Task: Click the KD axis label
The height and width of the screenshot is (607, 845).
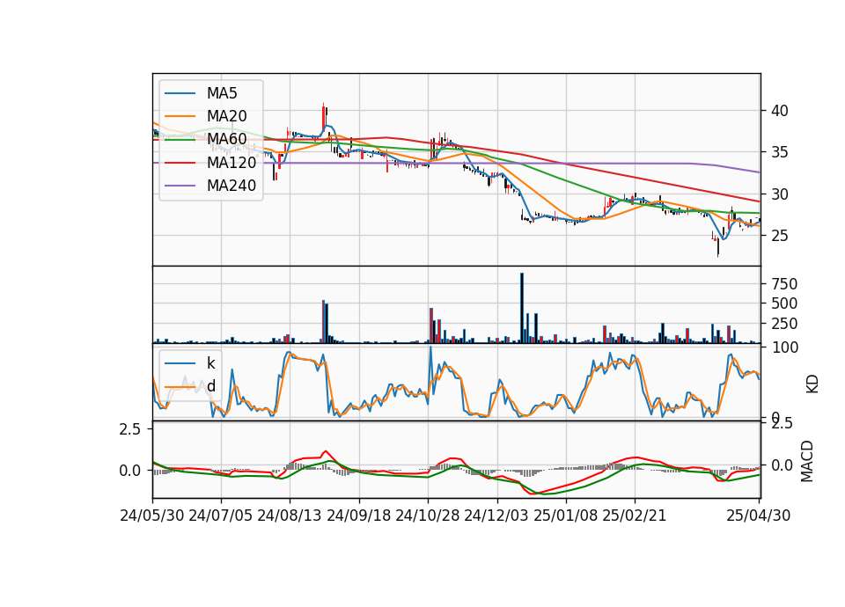Action: 812,384
